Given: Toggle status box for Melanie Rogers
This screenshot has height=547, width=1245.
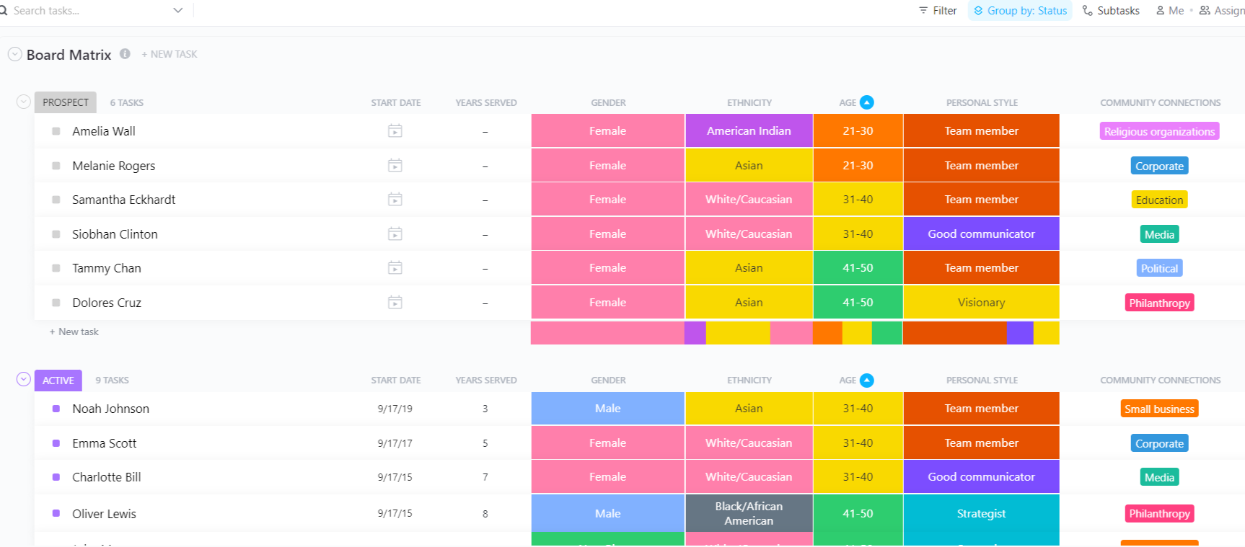Looking at the screenshot, I should click(56, 166).
